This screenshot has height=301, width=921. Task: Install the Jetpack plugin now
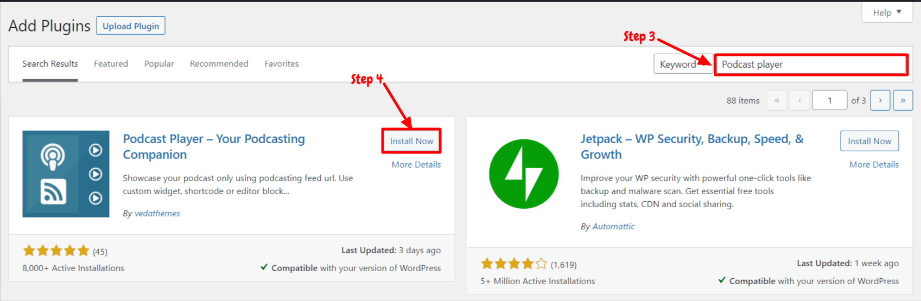pyautogui.click(x=869, y=141)
